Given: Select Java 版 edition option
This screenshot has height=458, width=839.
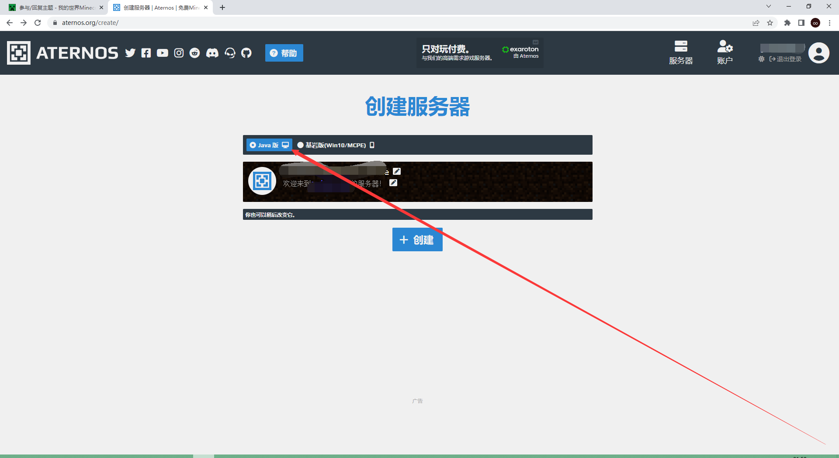Looking at the screenshot, I should point(269,145).
